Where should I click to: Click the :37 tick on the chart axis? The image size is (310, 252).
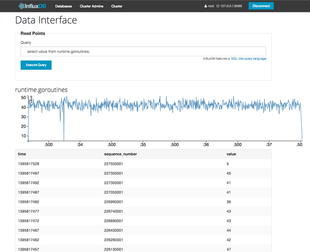coord(269,145)
